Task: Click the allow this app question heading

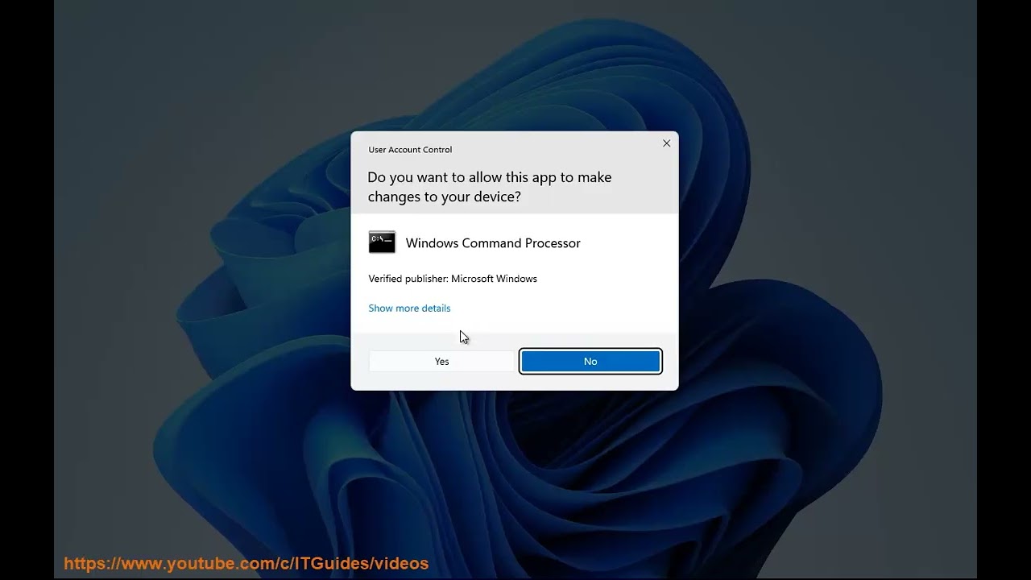Action: pos(490,187)
